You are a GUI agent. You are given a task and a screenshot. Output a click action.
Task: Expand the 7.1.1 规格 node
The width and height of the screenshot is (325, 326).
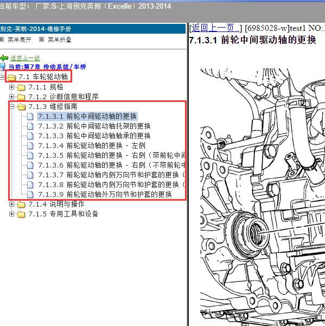(x=11, y=87)
